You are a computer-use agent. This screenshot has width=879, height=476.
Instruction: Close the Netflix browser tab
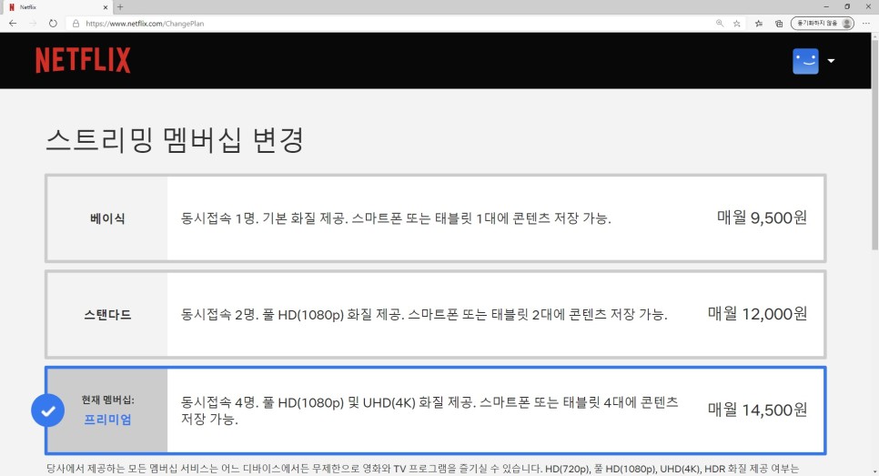tap(106, 7)
